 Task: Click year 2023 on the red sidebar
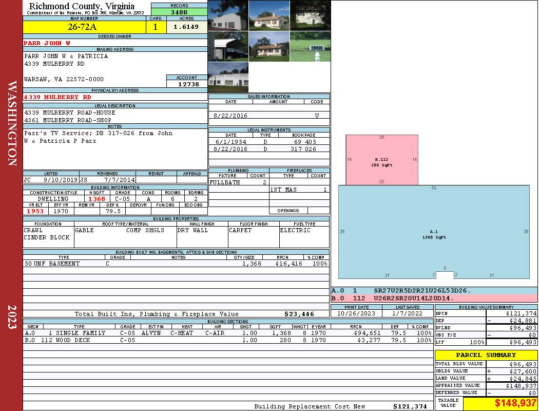coord(12,317)
